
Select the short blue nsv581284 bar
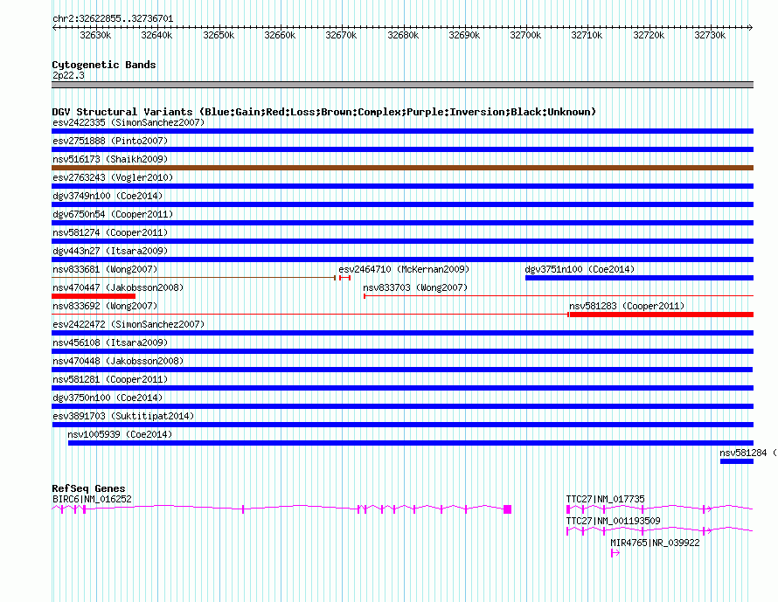(737, 461)
